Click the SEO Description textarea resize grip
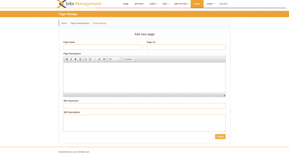This screenshot has width=289, height=155. [x=225, y=131]
